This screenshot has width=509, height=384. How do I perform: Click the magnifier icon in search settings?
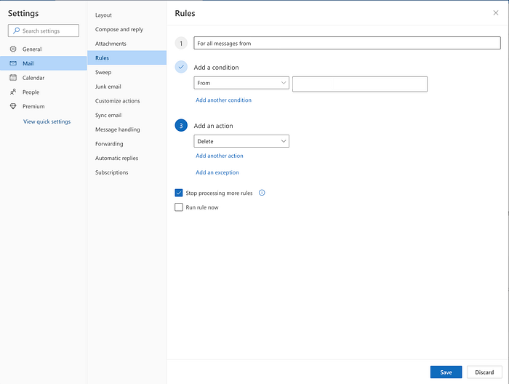point(16,31)
